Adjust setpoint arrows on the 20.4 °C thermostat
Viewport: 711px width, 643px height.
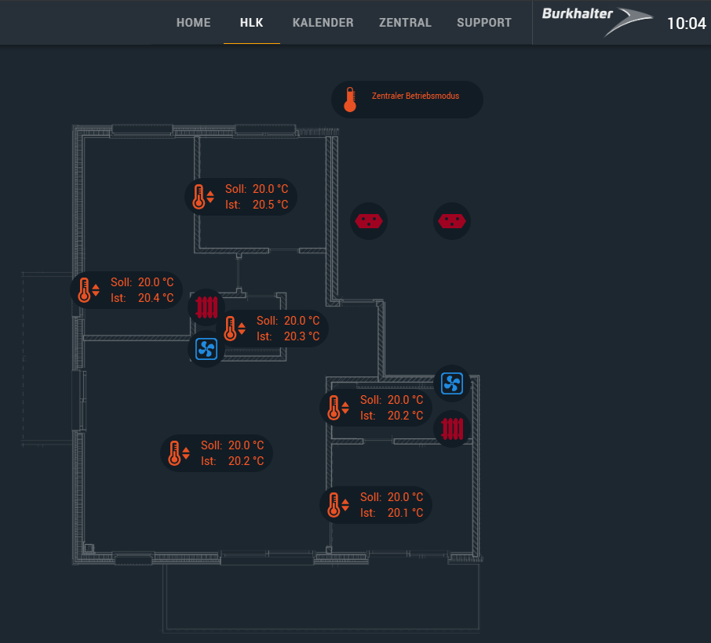[x=96, y=290]
